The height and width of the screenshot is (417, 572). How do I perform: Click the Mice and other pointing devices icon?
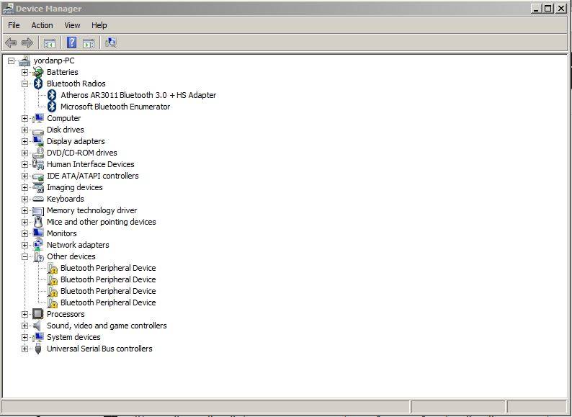click(x=38, y=222)
